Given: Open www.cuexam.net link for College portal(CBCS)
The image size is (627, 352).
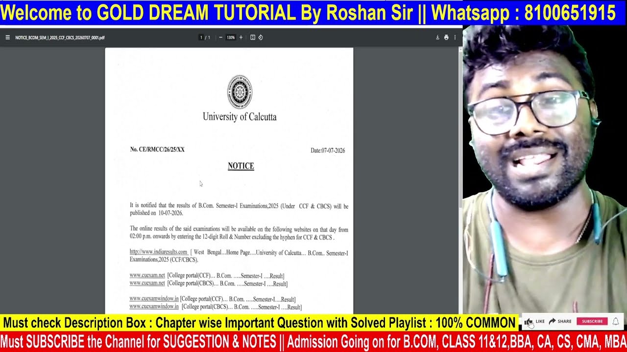Looking at the screenshot, I should (147, 283).
